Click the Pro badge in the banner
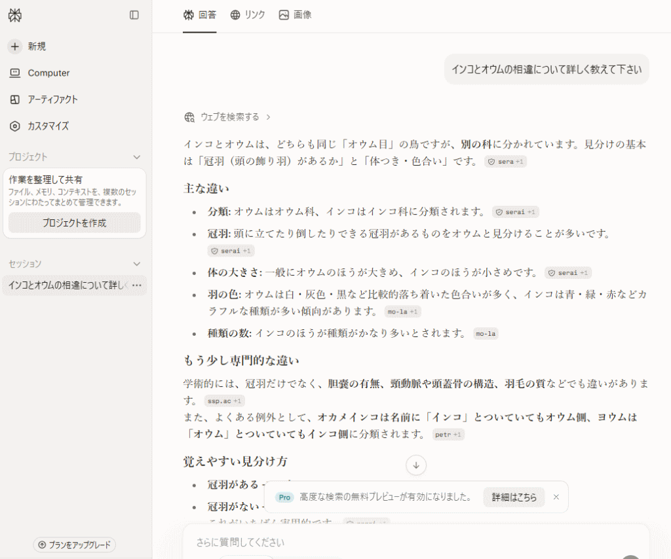 click(x=284, y=497)
